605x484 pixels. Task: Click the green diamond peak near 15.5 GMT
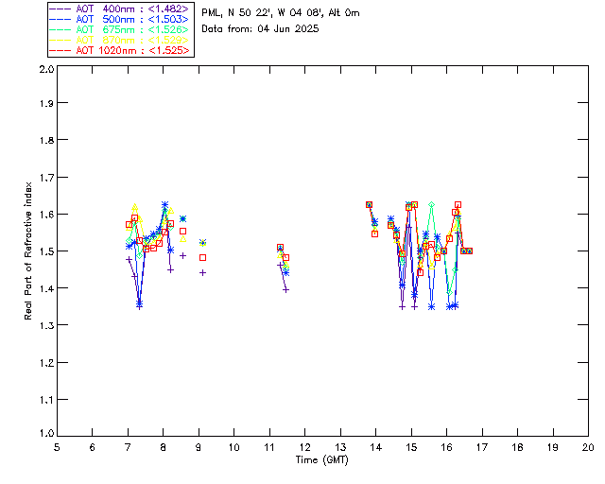[431, 204]
